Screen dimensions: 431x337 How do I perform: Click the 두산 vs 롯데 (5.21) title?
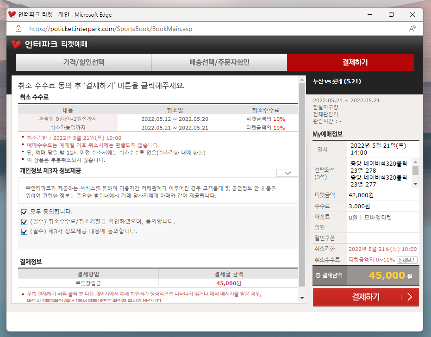pos(337,81)
